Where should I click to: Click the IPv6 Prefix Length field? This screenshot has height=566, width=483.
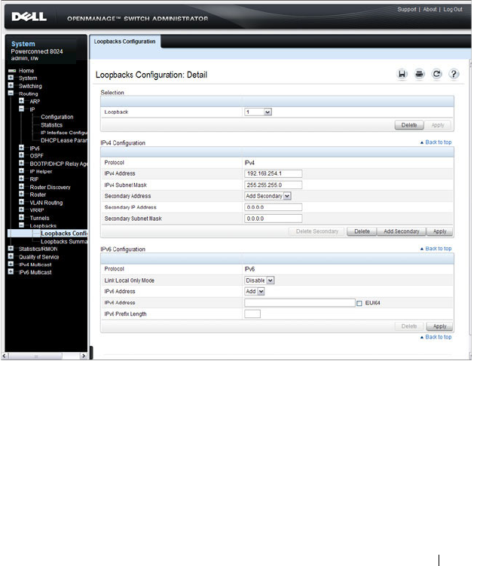point(252,314)
